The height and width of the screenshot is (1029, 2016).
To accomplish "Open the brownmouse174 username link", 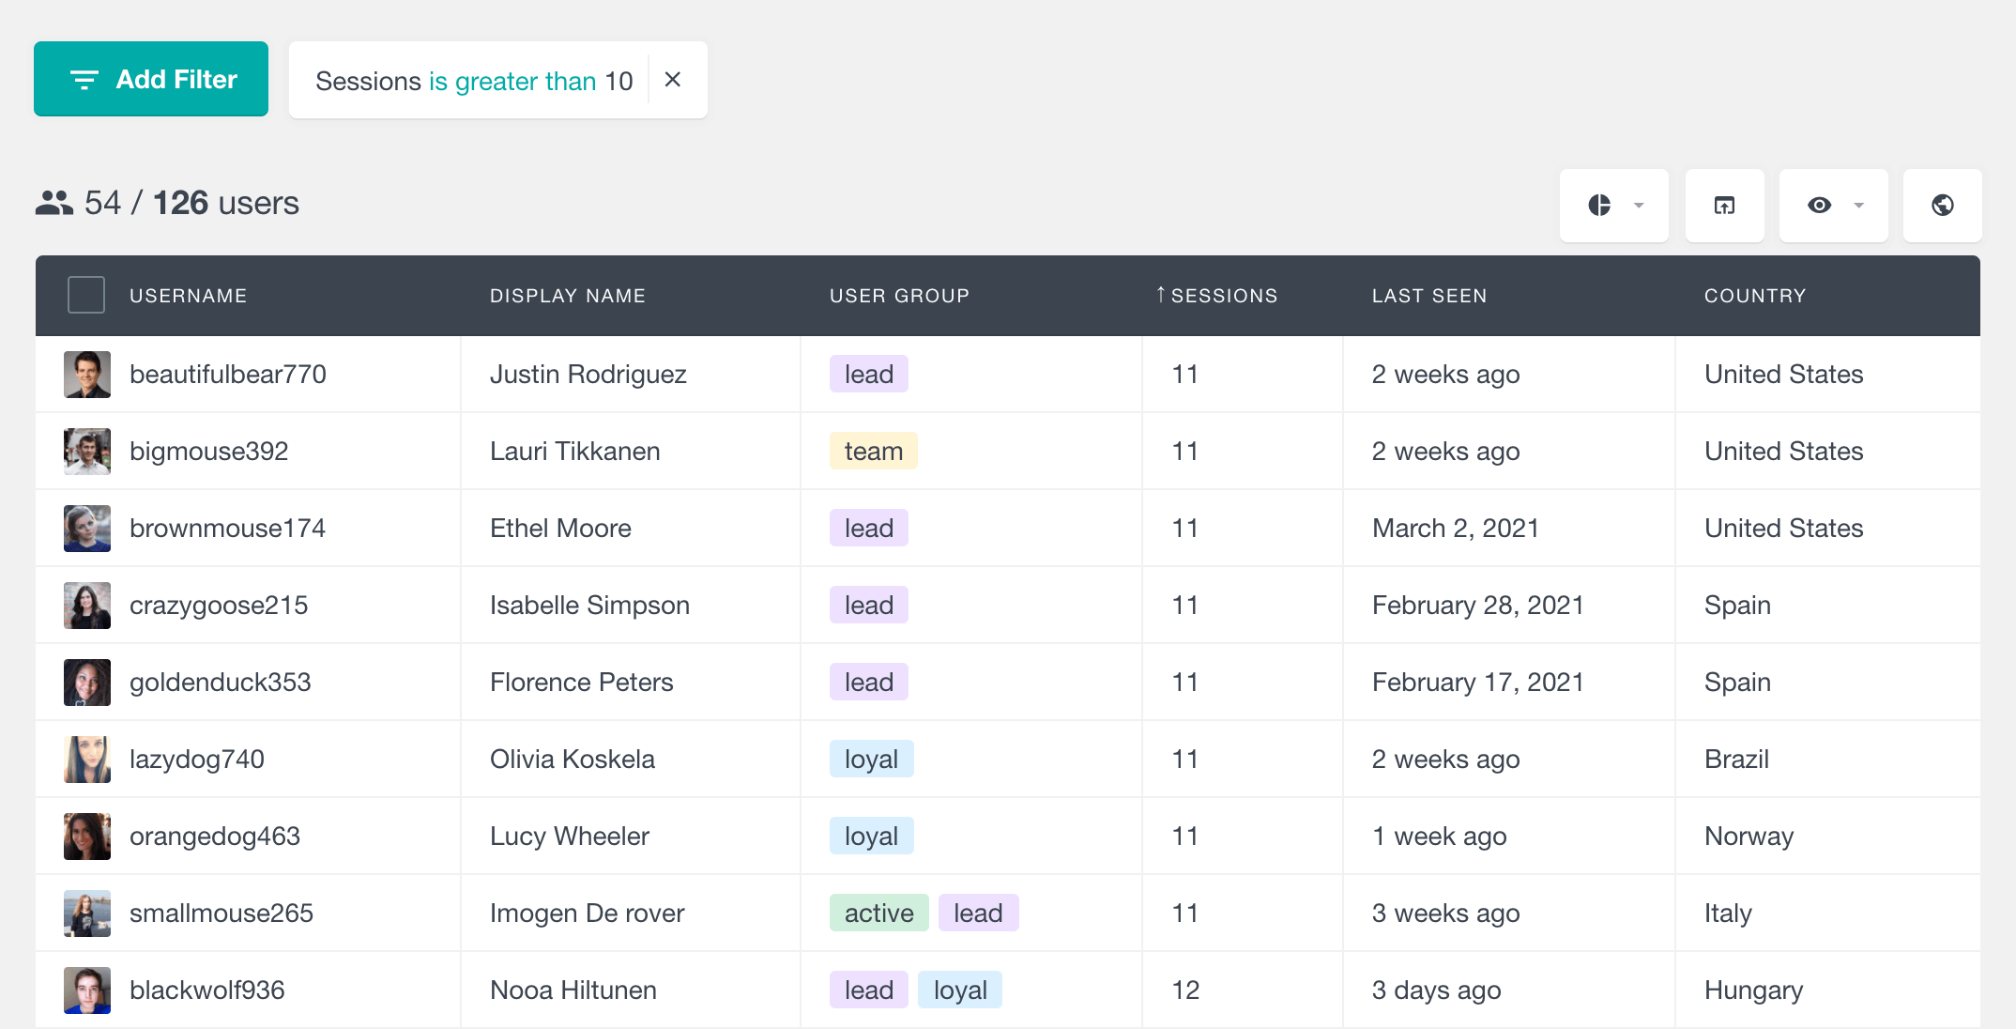I will [227, 529].
